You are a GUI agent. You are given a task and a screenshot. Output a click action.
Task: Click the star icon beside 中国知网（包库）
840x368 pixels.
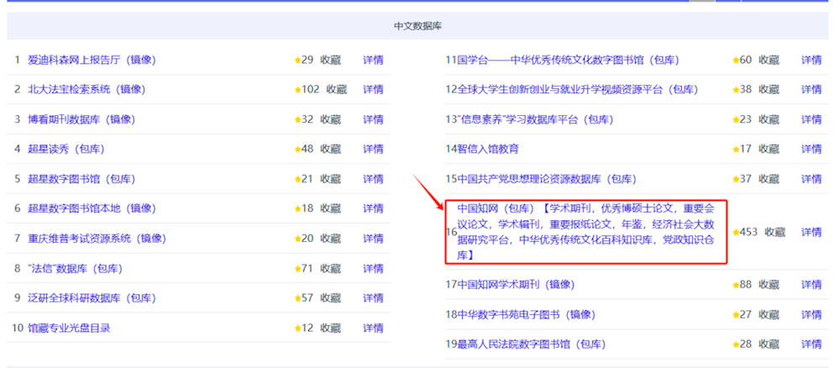(x=736, y=232)
